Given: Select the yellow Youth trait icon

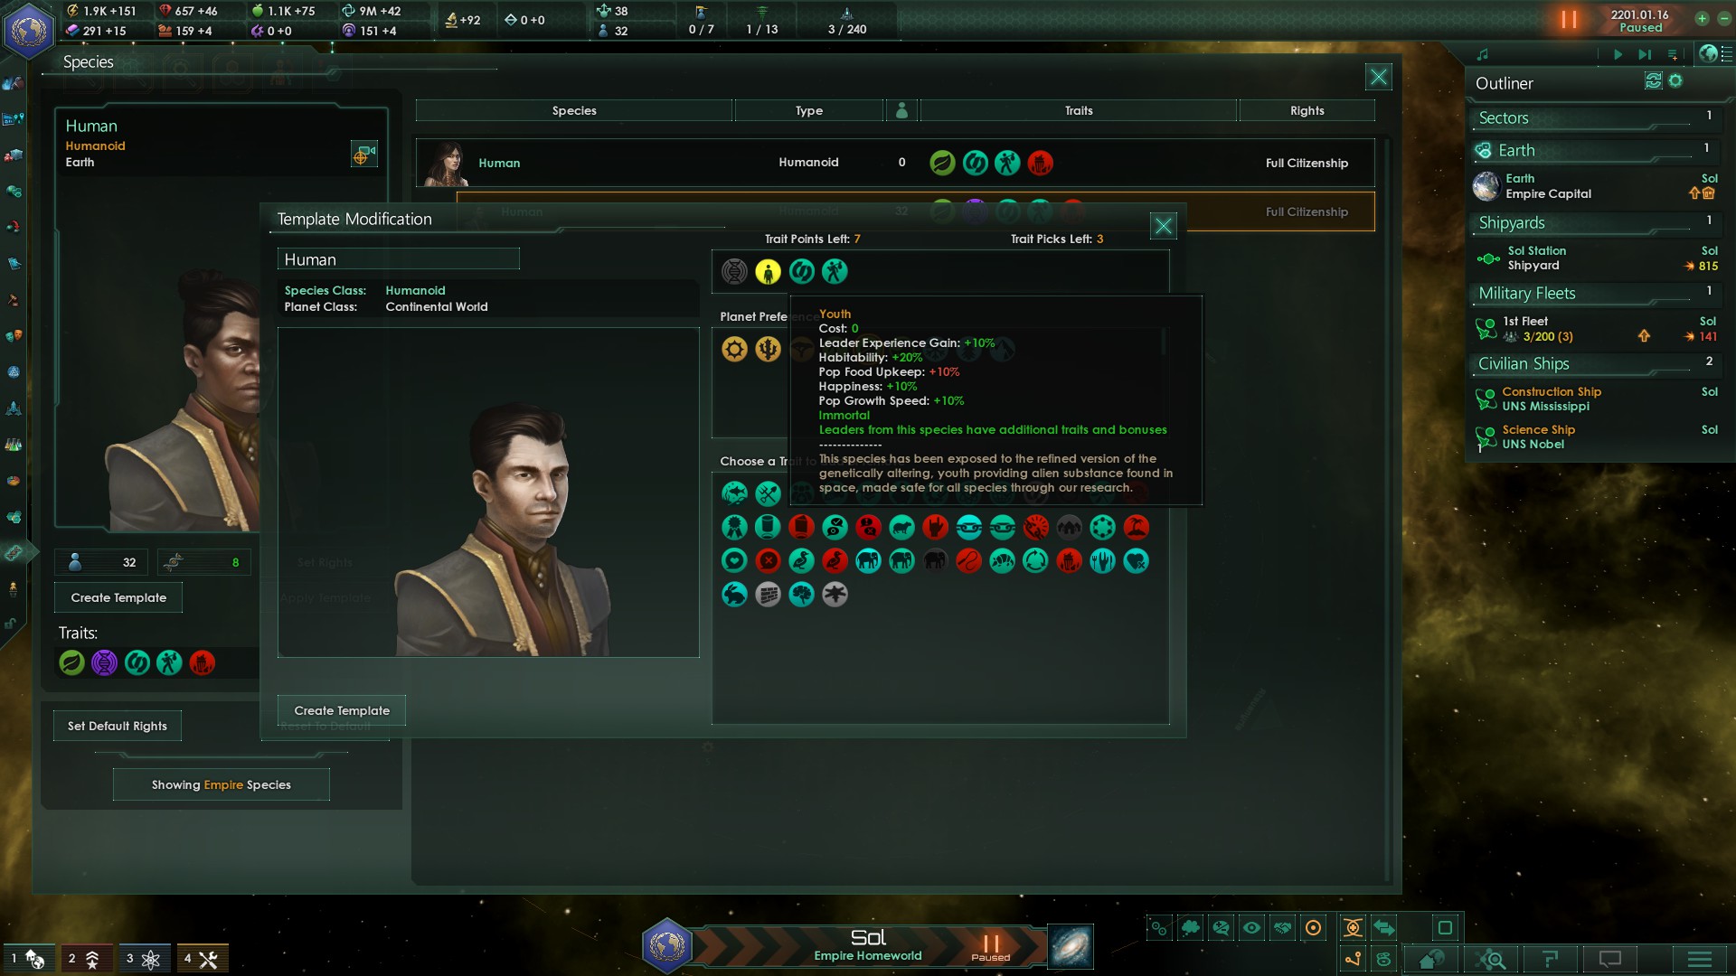Looking at the screenshot, I should click(768, 271).
